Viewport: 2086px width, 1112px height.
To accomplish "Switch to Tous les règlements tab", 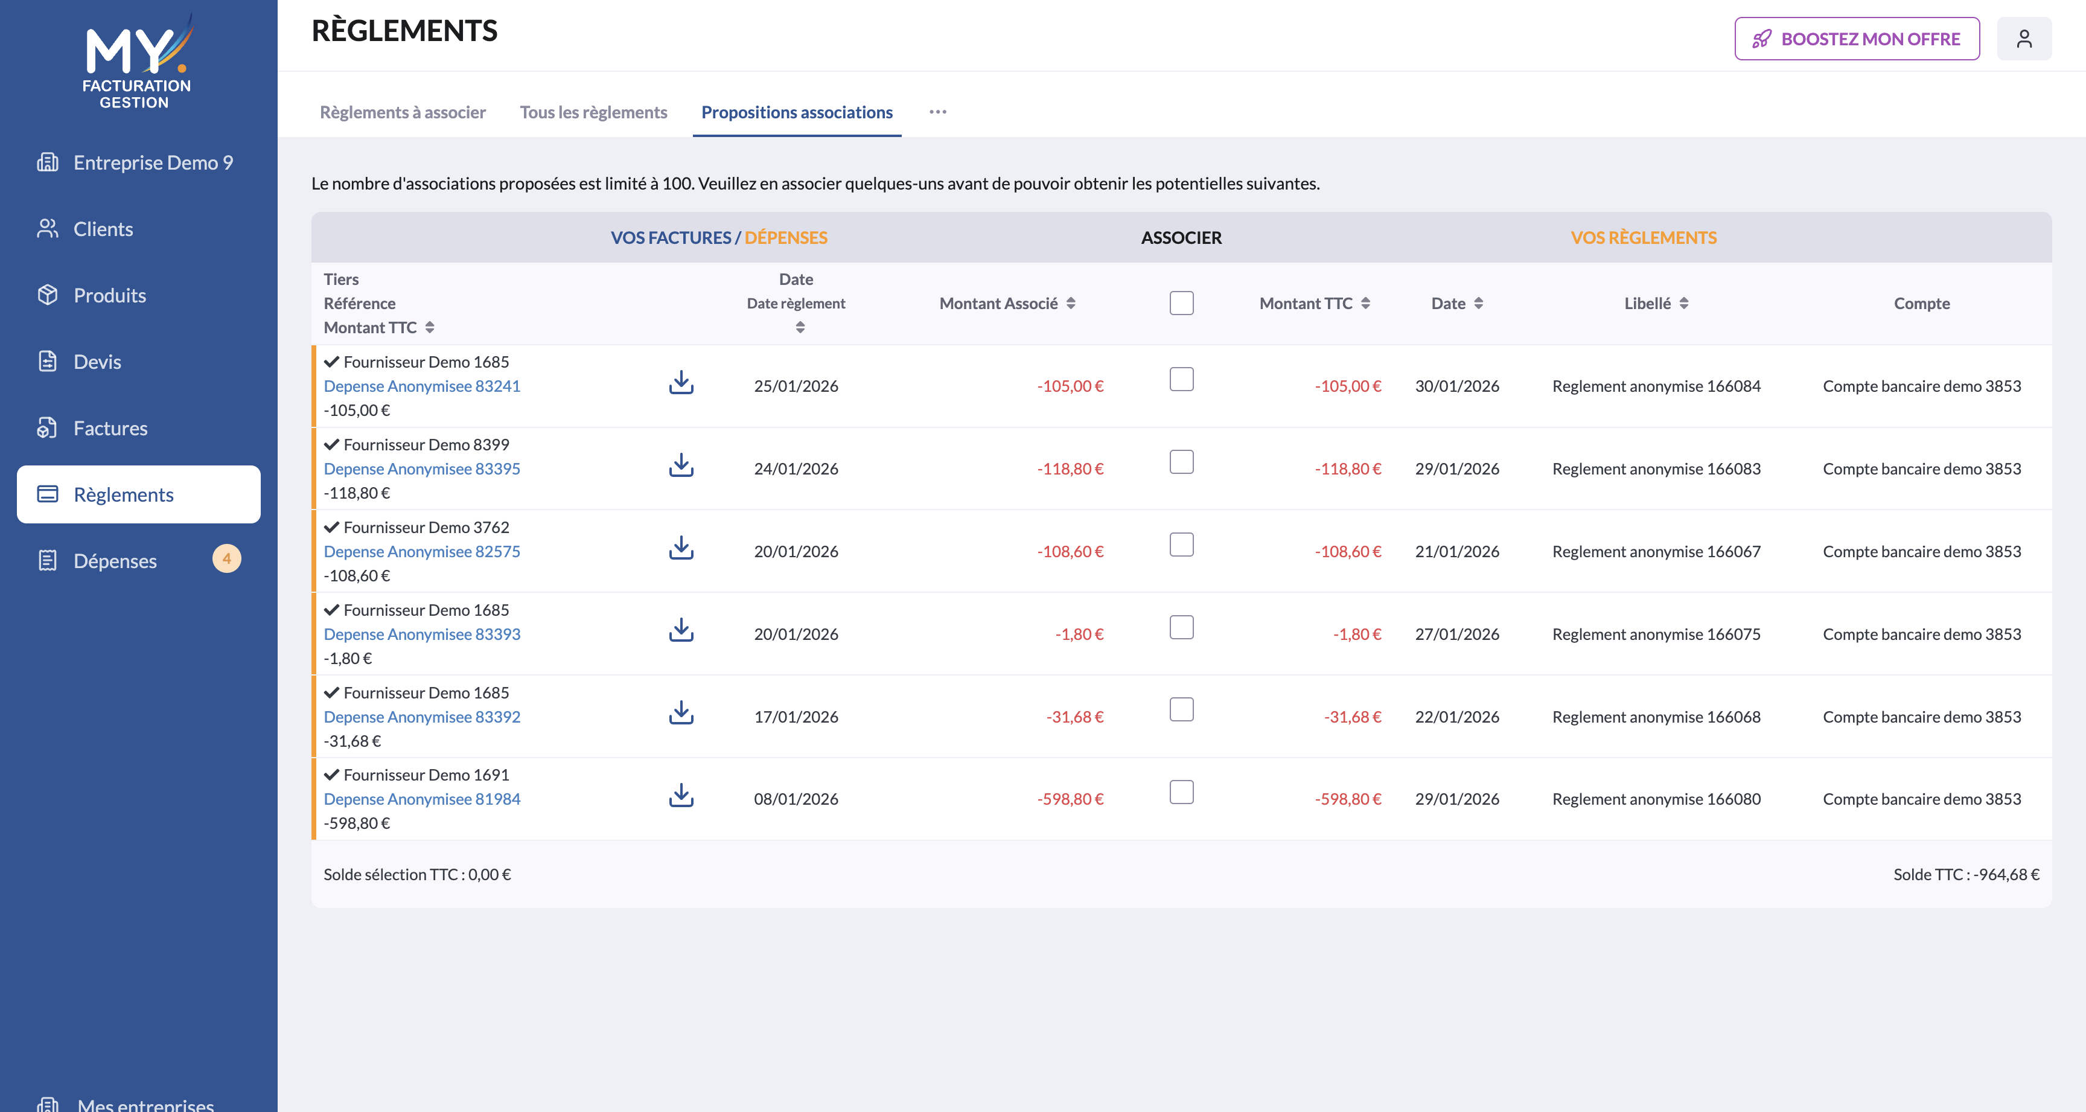I will (x=593, y=112).
